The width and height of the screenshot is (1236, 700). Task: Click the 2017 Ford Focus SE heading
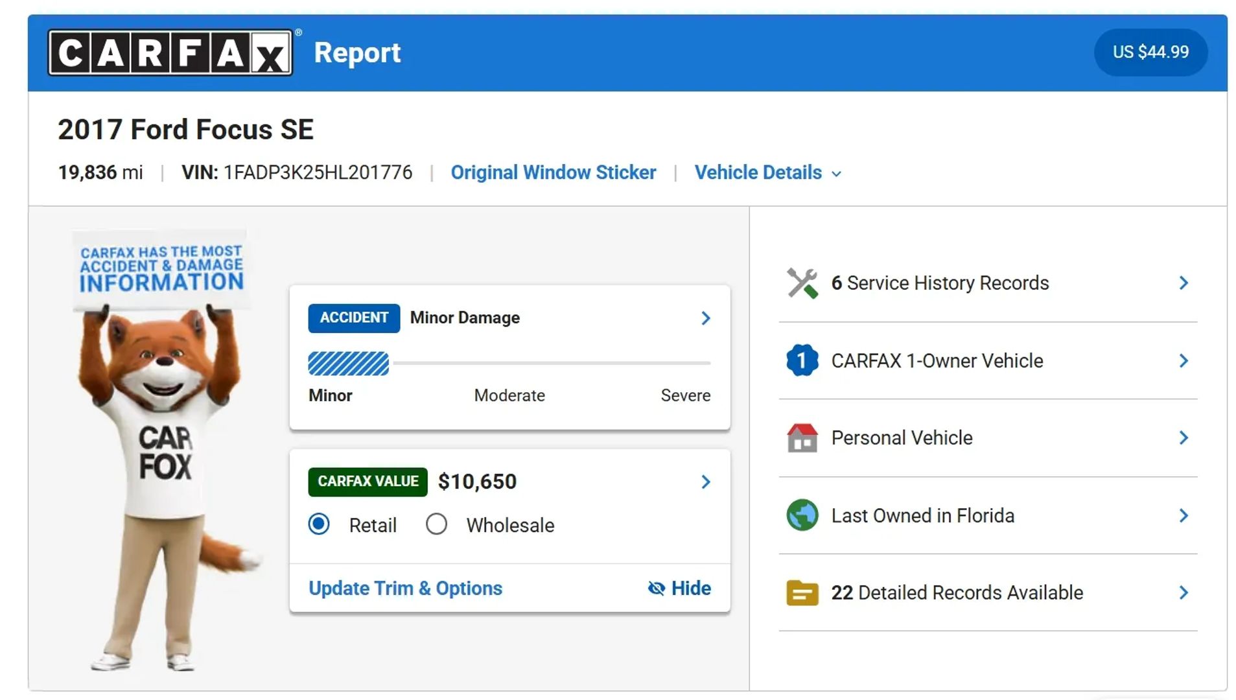click(185, 130)
